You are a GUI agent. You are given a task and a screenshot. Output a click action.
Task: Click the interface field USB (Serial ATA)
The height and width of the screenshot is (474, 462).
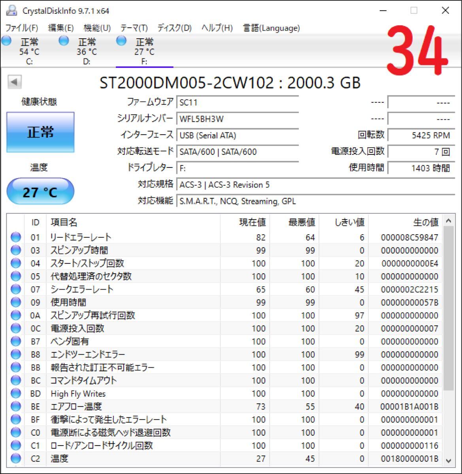(x=237, y=135)
